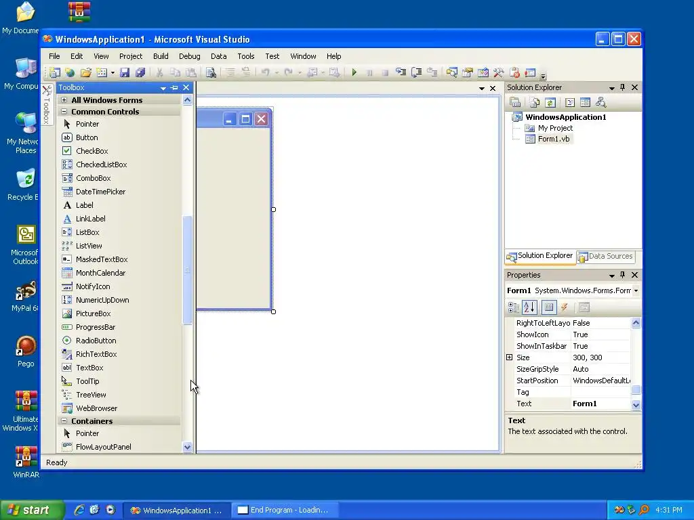Screen dimensions: 694x520
Task: Click the WindowsApplication1 taskbar button
Action: [177, 511]
